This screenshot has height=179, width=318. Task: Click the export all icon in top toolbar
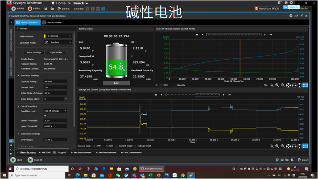point(59,9)
